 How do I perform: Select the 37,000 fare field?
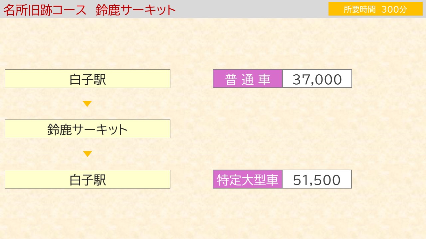coord(317,79)
